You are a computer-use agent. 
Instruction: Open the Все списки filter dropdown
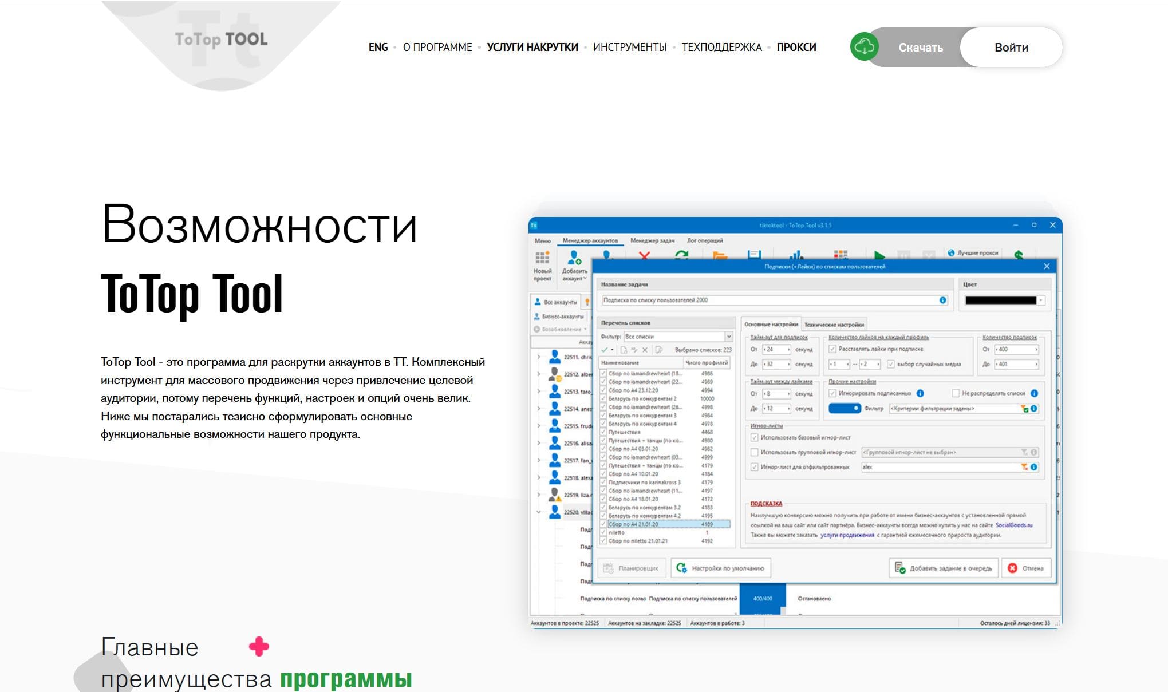[x=729, y=337]
